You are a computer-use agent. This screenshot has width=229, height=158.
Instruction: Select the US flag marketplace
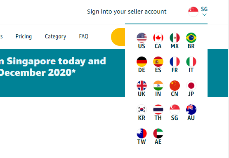pyautogui.click(x=142, y=38)
